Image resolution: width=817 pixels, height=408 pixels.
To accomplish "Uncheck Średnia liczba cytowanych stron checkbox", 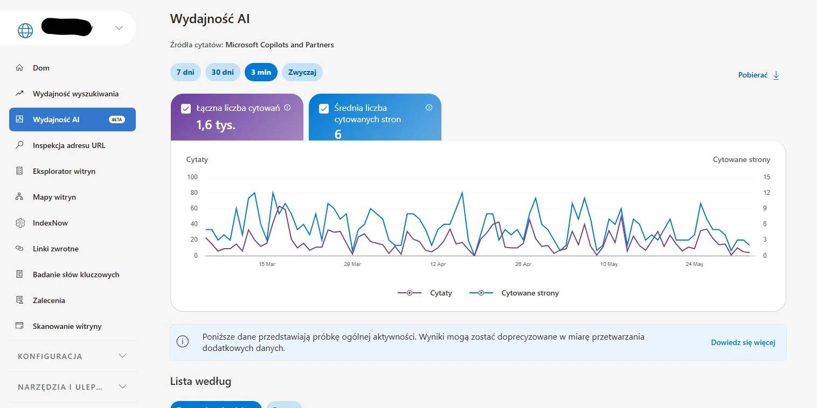I will click(x=324, y=109).
